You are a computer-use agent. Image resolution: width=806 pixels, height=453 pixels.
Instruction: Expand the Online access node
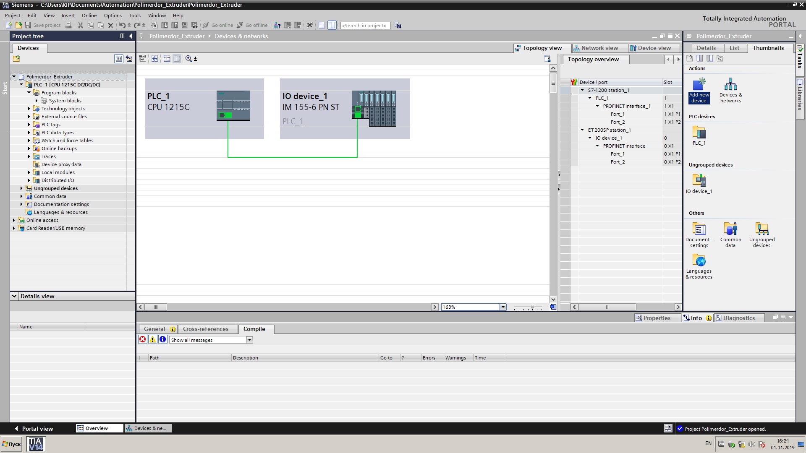click(x=14, y=220)
